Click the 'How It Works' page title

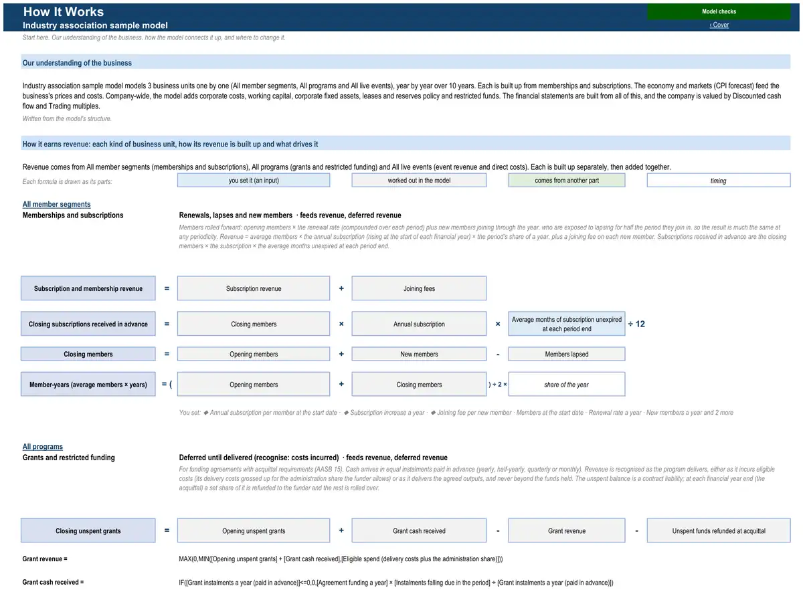(x=64, y=11)
